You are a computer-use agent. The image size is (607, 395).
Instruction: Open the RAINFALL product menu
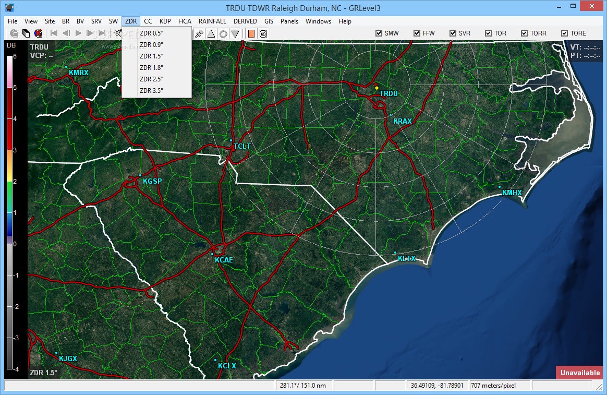[x=212, y=21]
